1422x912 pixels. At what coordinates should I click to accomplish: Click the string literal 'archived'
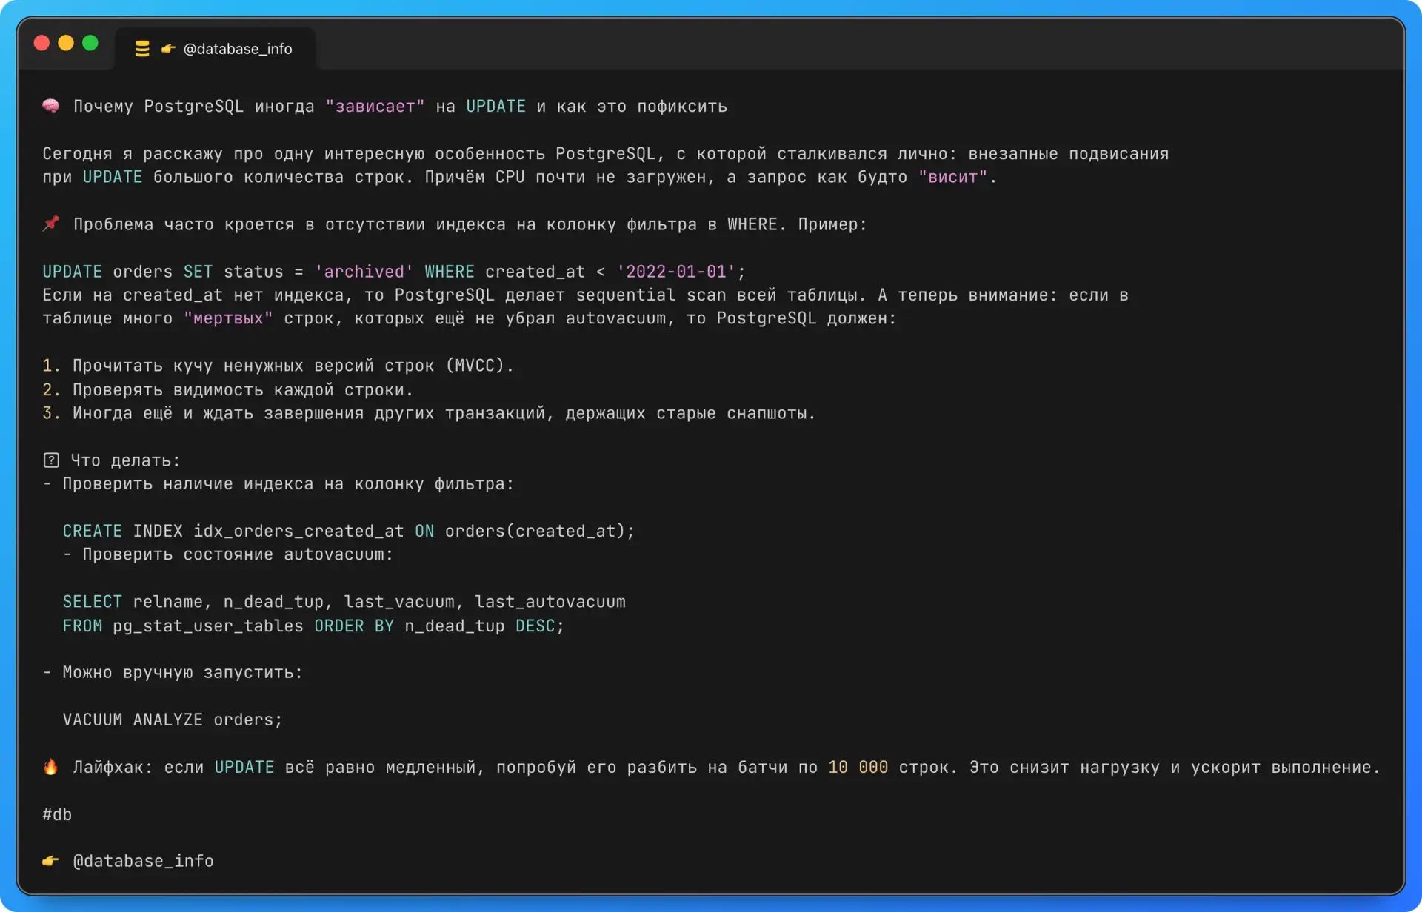(x=364, y=272)
